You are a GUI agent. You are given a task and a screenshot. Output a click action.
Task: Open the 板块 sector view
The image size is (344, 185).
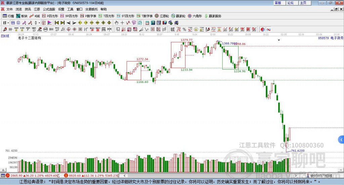point(22,16)
